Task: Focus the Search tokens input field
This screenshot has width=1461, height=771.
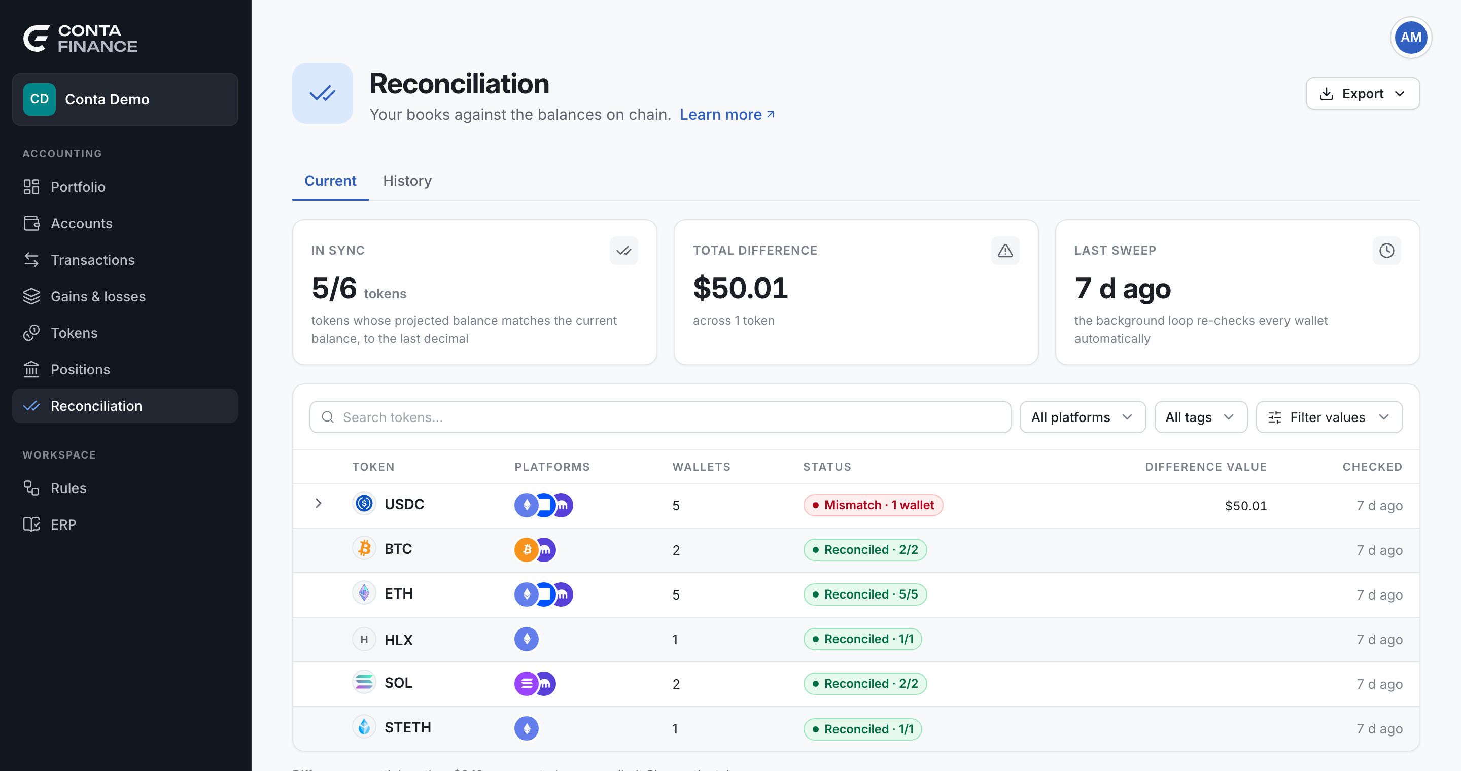Action: 660,417
